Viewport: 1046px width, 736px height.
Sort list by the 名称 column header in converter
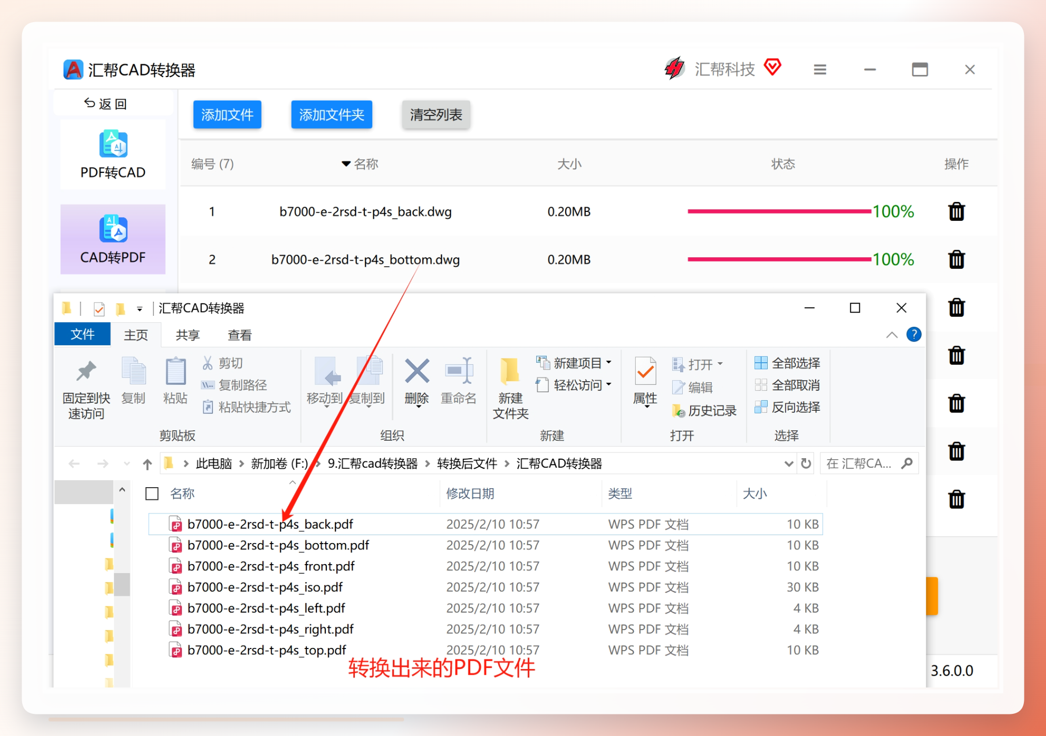[360, 164]
